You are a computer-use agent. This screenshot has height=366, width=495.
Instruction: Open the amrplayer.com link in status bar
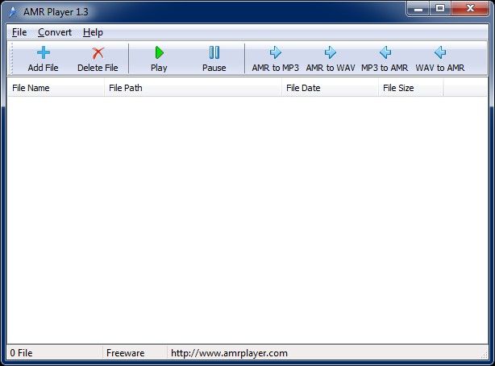[229, 353]
